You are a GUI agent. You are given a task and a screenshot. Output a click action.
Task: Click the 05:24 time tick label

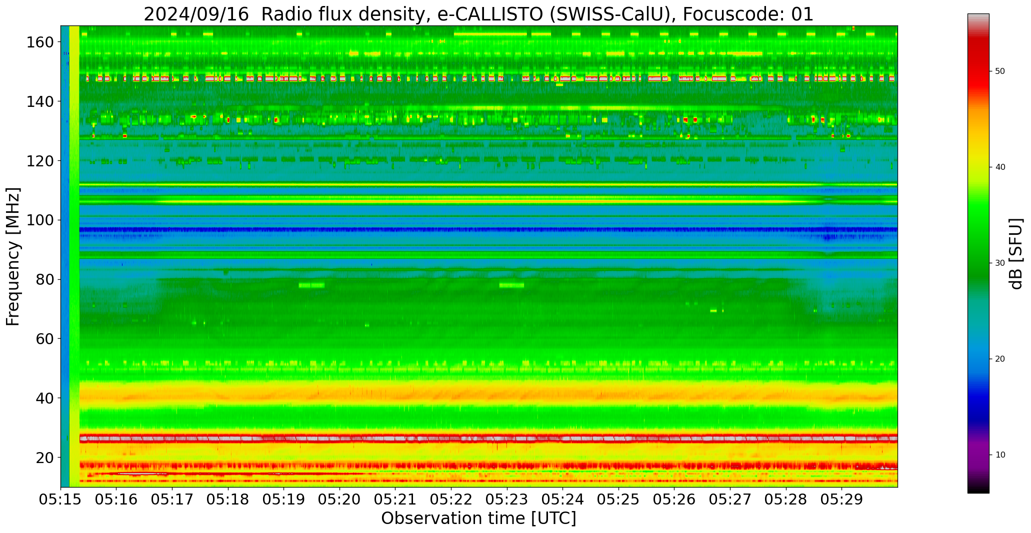[562, 500]
